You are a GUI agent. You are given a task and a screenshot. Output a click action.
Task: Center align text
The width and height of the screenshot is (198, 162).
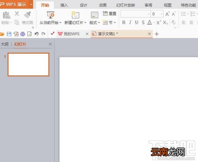(191, 23)
